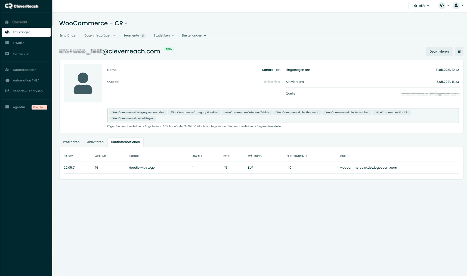467x276 pixels.
Task: Click the Formulare sidebar icon
Action: pos(7,54)
